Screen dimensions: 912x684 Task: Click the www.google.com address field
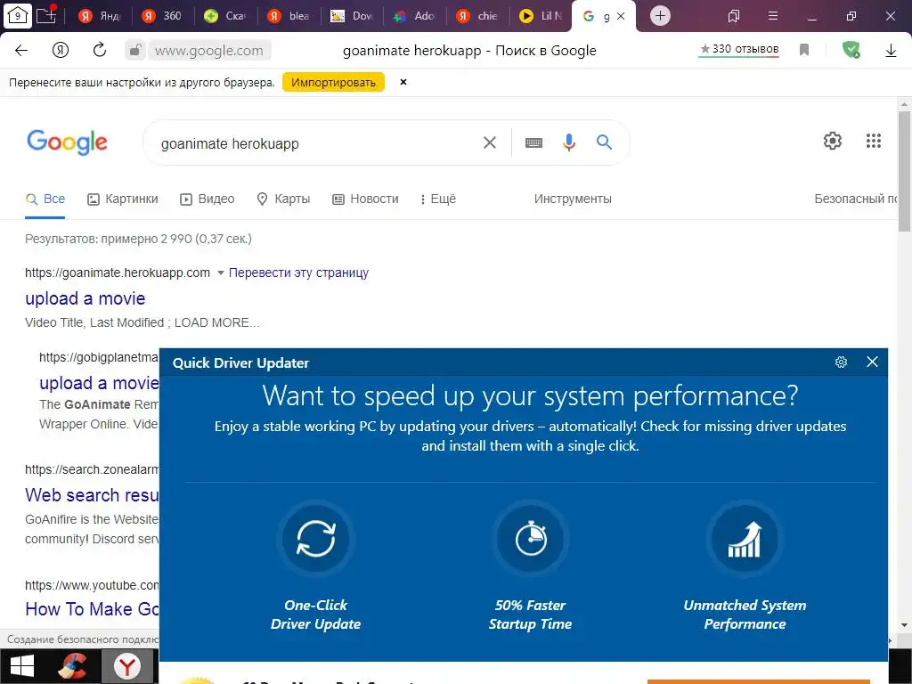(209, 51)
